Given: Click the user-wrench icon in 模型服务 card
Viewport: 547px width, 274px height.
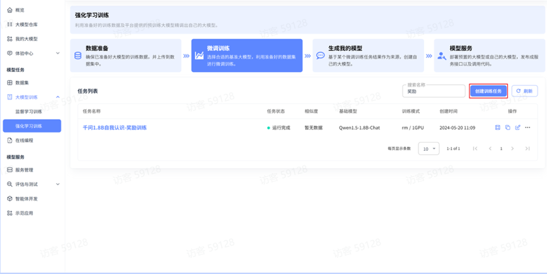Looking at the screenshot, I should tap(442, 56).
